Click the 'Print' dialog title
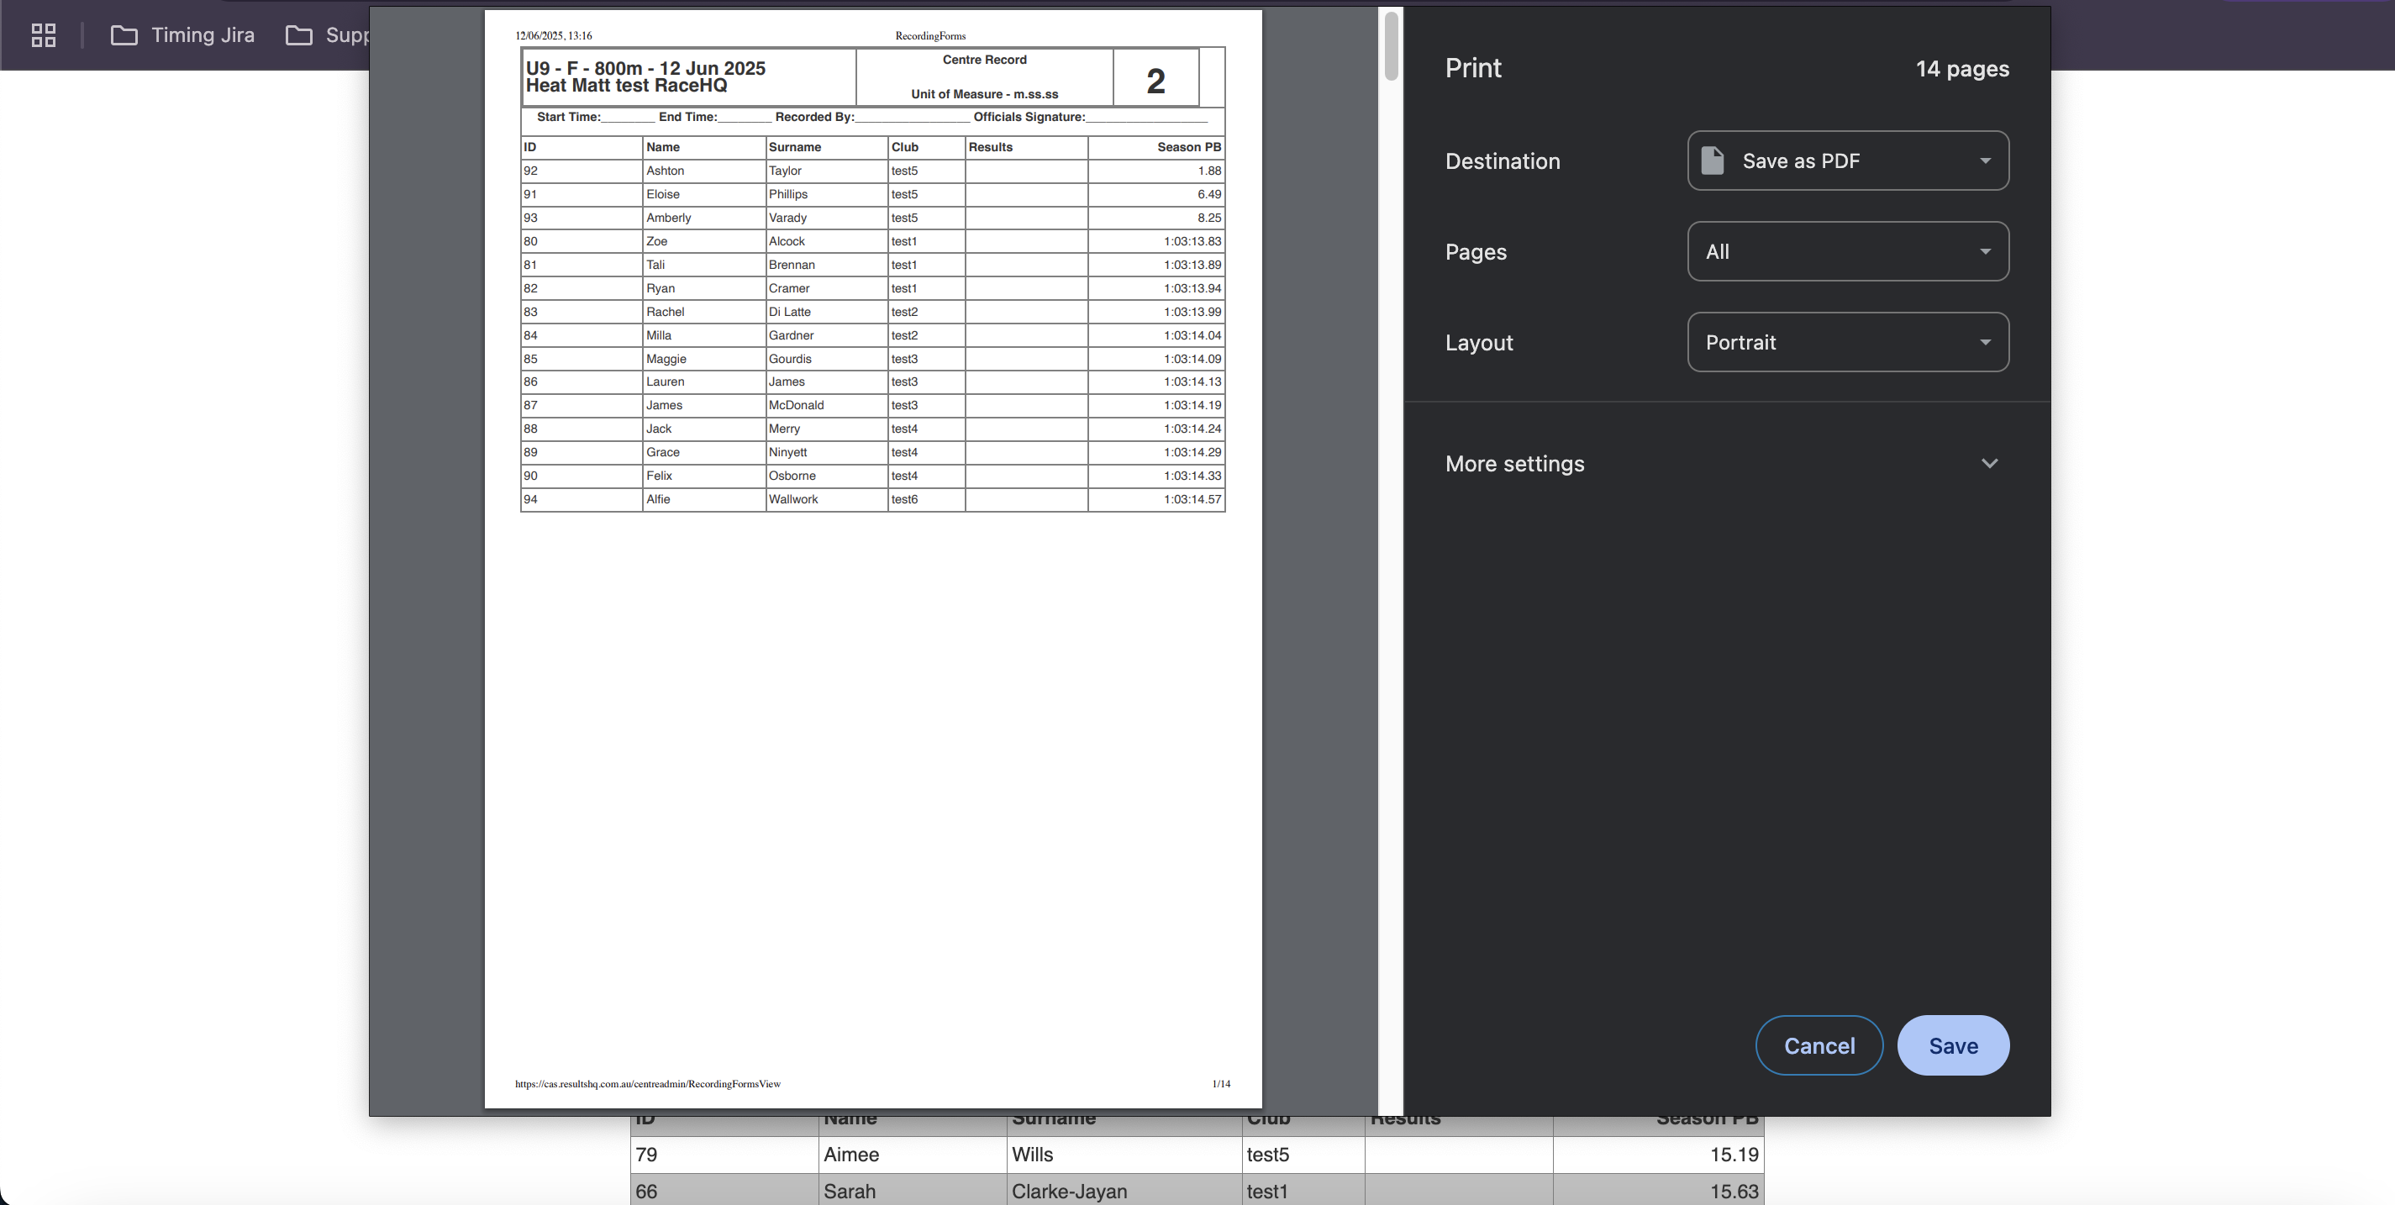This screenshot has height=1205, width=2395. pos(1472,68)
